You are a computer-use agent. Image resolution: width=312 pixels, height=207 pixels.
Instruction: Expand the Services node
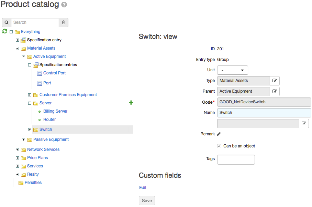(17, 166)
